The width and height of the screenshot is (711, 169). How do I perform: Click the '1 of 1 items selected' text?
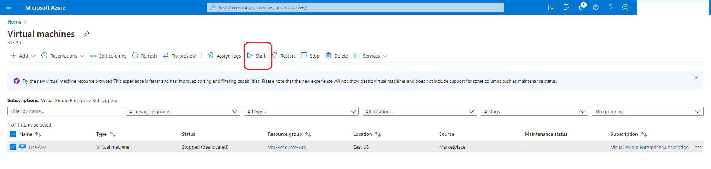[x=29, y=125]
